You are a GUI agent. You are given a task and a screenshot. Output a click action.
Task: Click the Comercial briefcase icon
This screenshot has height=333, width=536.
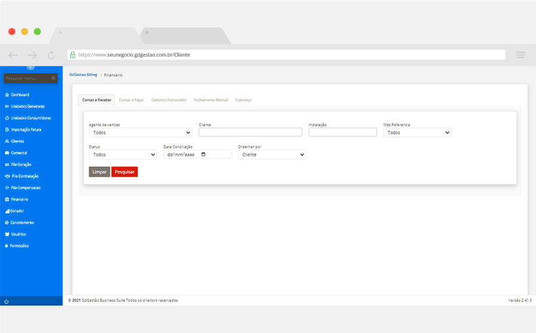coord(7,153)
